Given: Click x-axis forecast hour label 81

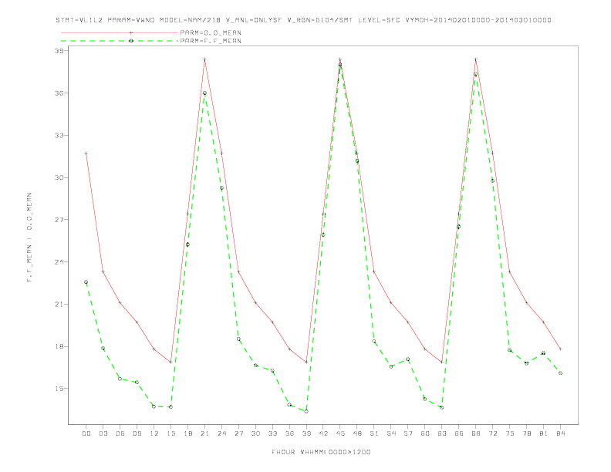Looking at the screenshot, I should [544, 433].
